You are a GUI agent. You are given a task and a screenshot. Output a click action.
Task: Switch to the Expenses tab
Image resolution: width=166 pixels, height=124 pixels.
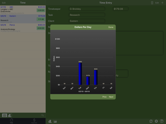tap(34, 121)
